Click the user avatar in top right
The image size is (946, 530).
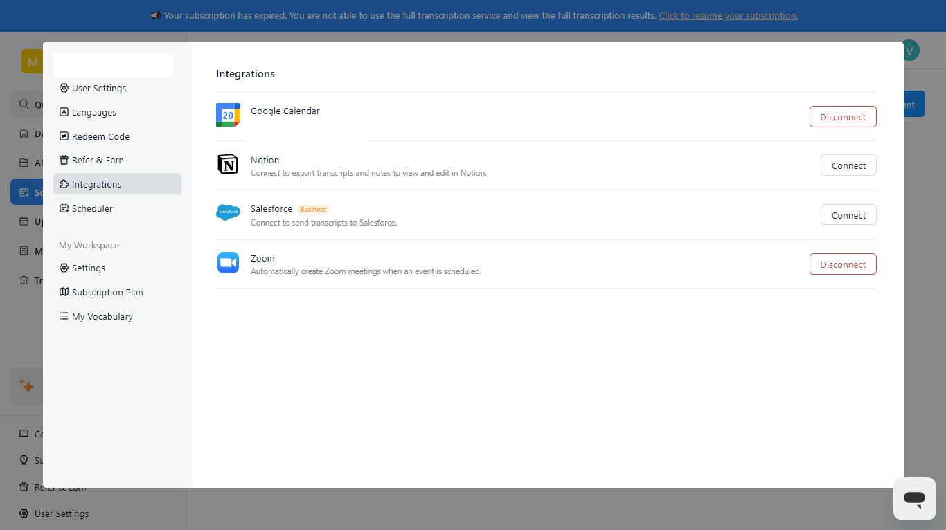[909, 50]
